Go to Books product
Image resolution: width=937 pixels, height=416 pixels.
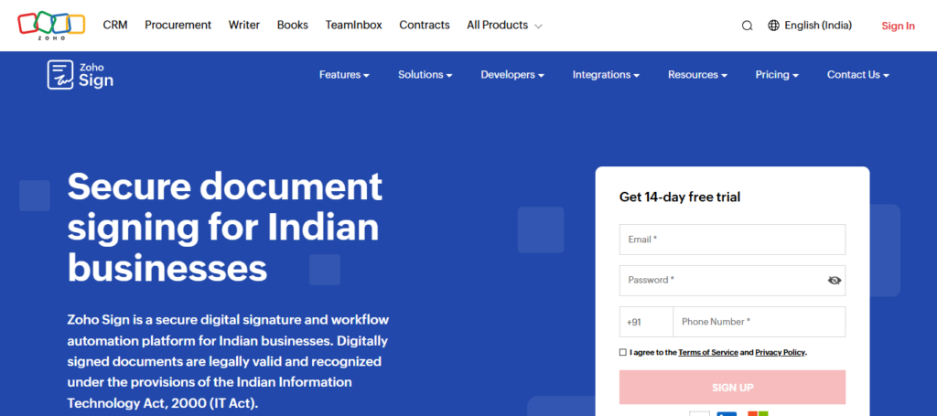tap(293, 25)
